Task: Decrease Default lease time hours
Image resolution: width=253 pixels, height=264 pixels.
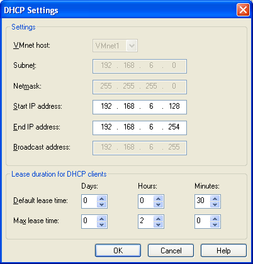Action: (x=159, y=204)
